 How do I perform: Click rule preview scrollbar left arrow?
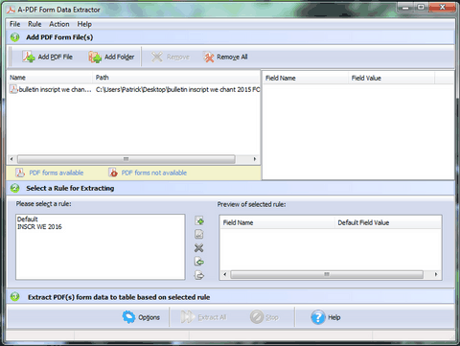(x=225, y=274)
